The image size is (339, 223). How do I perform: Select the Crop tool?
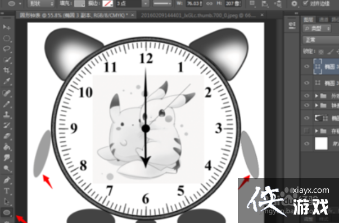7,71
